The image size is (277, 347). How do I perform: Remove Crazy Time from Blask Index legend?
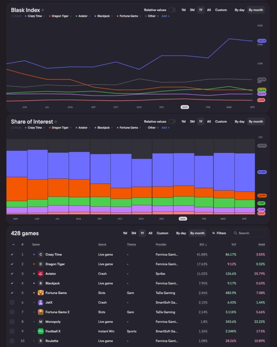point(44,16)
